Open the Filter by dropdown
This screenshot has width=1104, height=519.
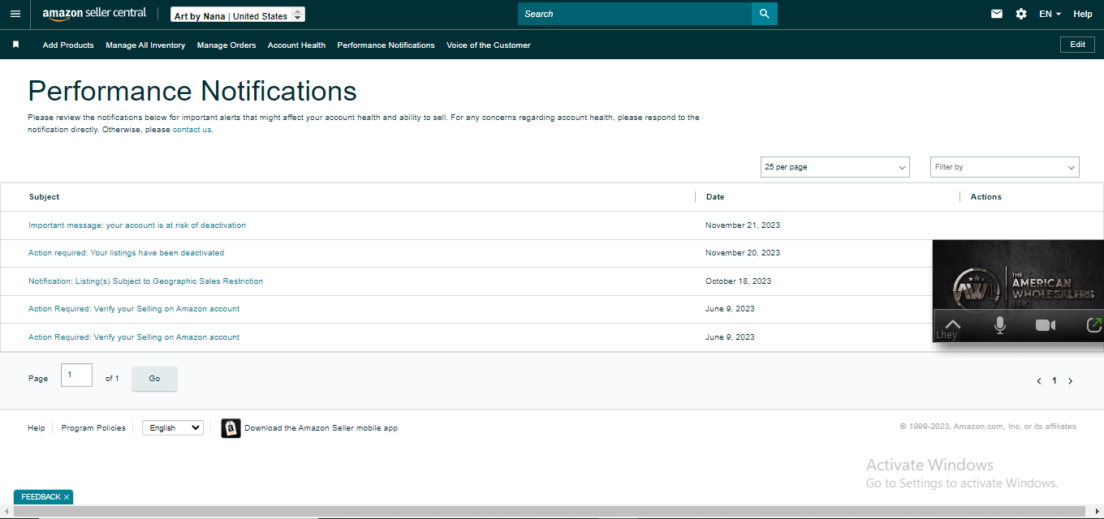[1005, 167]
